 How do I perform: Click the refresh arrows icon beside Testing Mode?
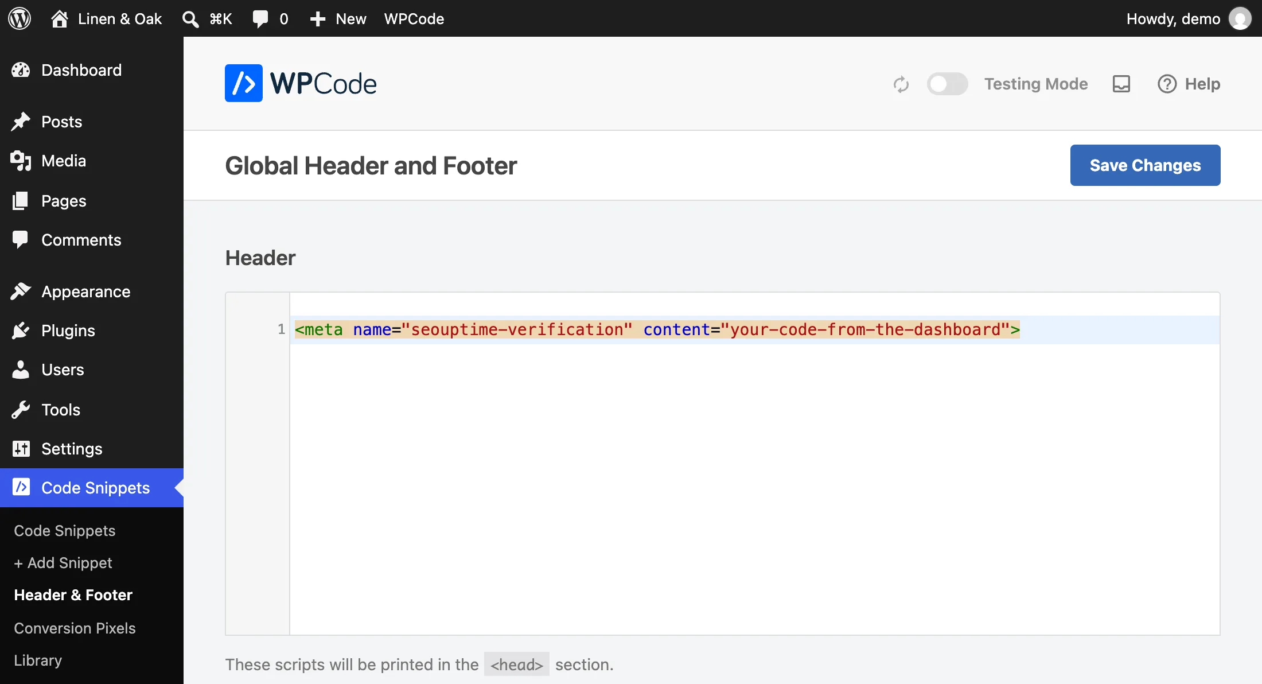(901, 84)
